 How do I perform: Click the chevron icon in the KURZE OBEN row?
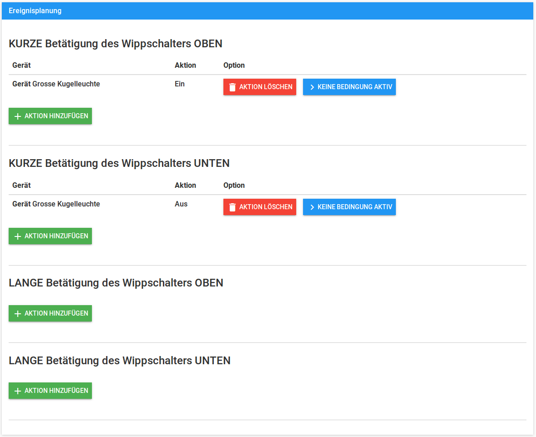coord(312,87)
